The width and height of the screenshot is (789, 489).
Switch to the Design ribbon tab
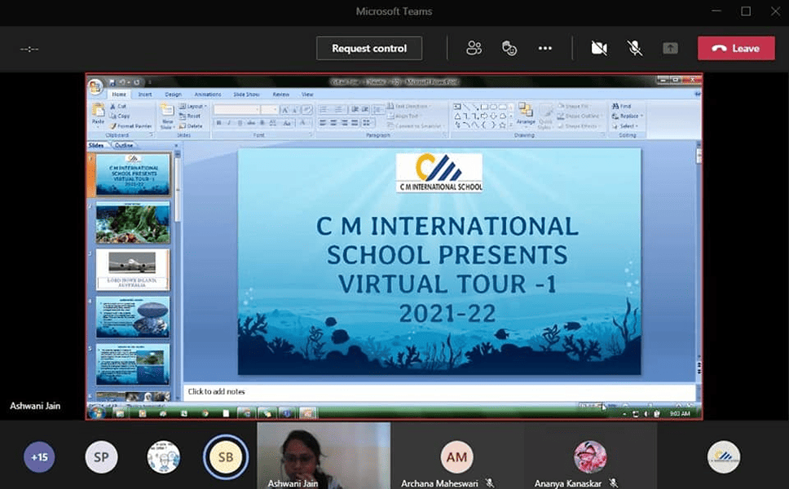[x=173, y=95]
